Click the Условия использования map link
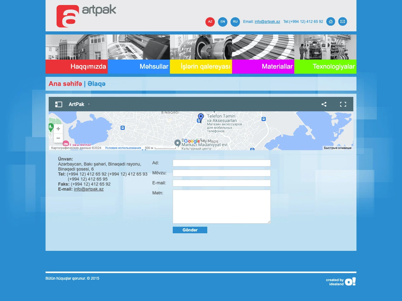 123,148
